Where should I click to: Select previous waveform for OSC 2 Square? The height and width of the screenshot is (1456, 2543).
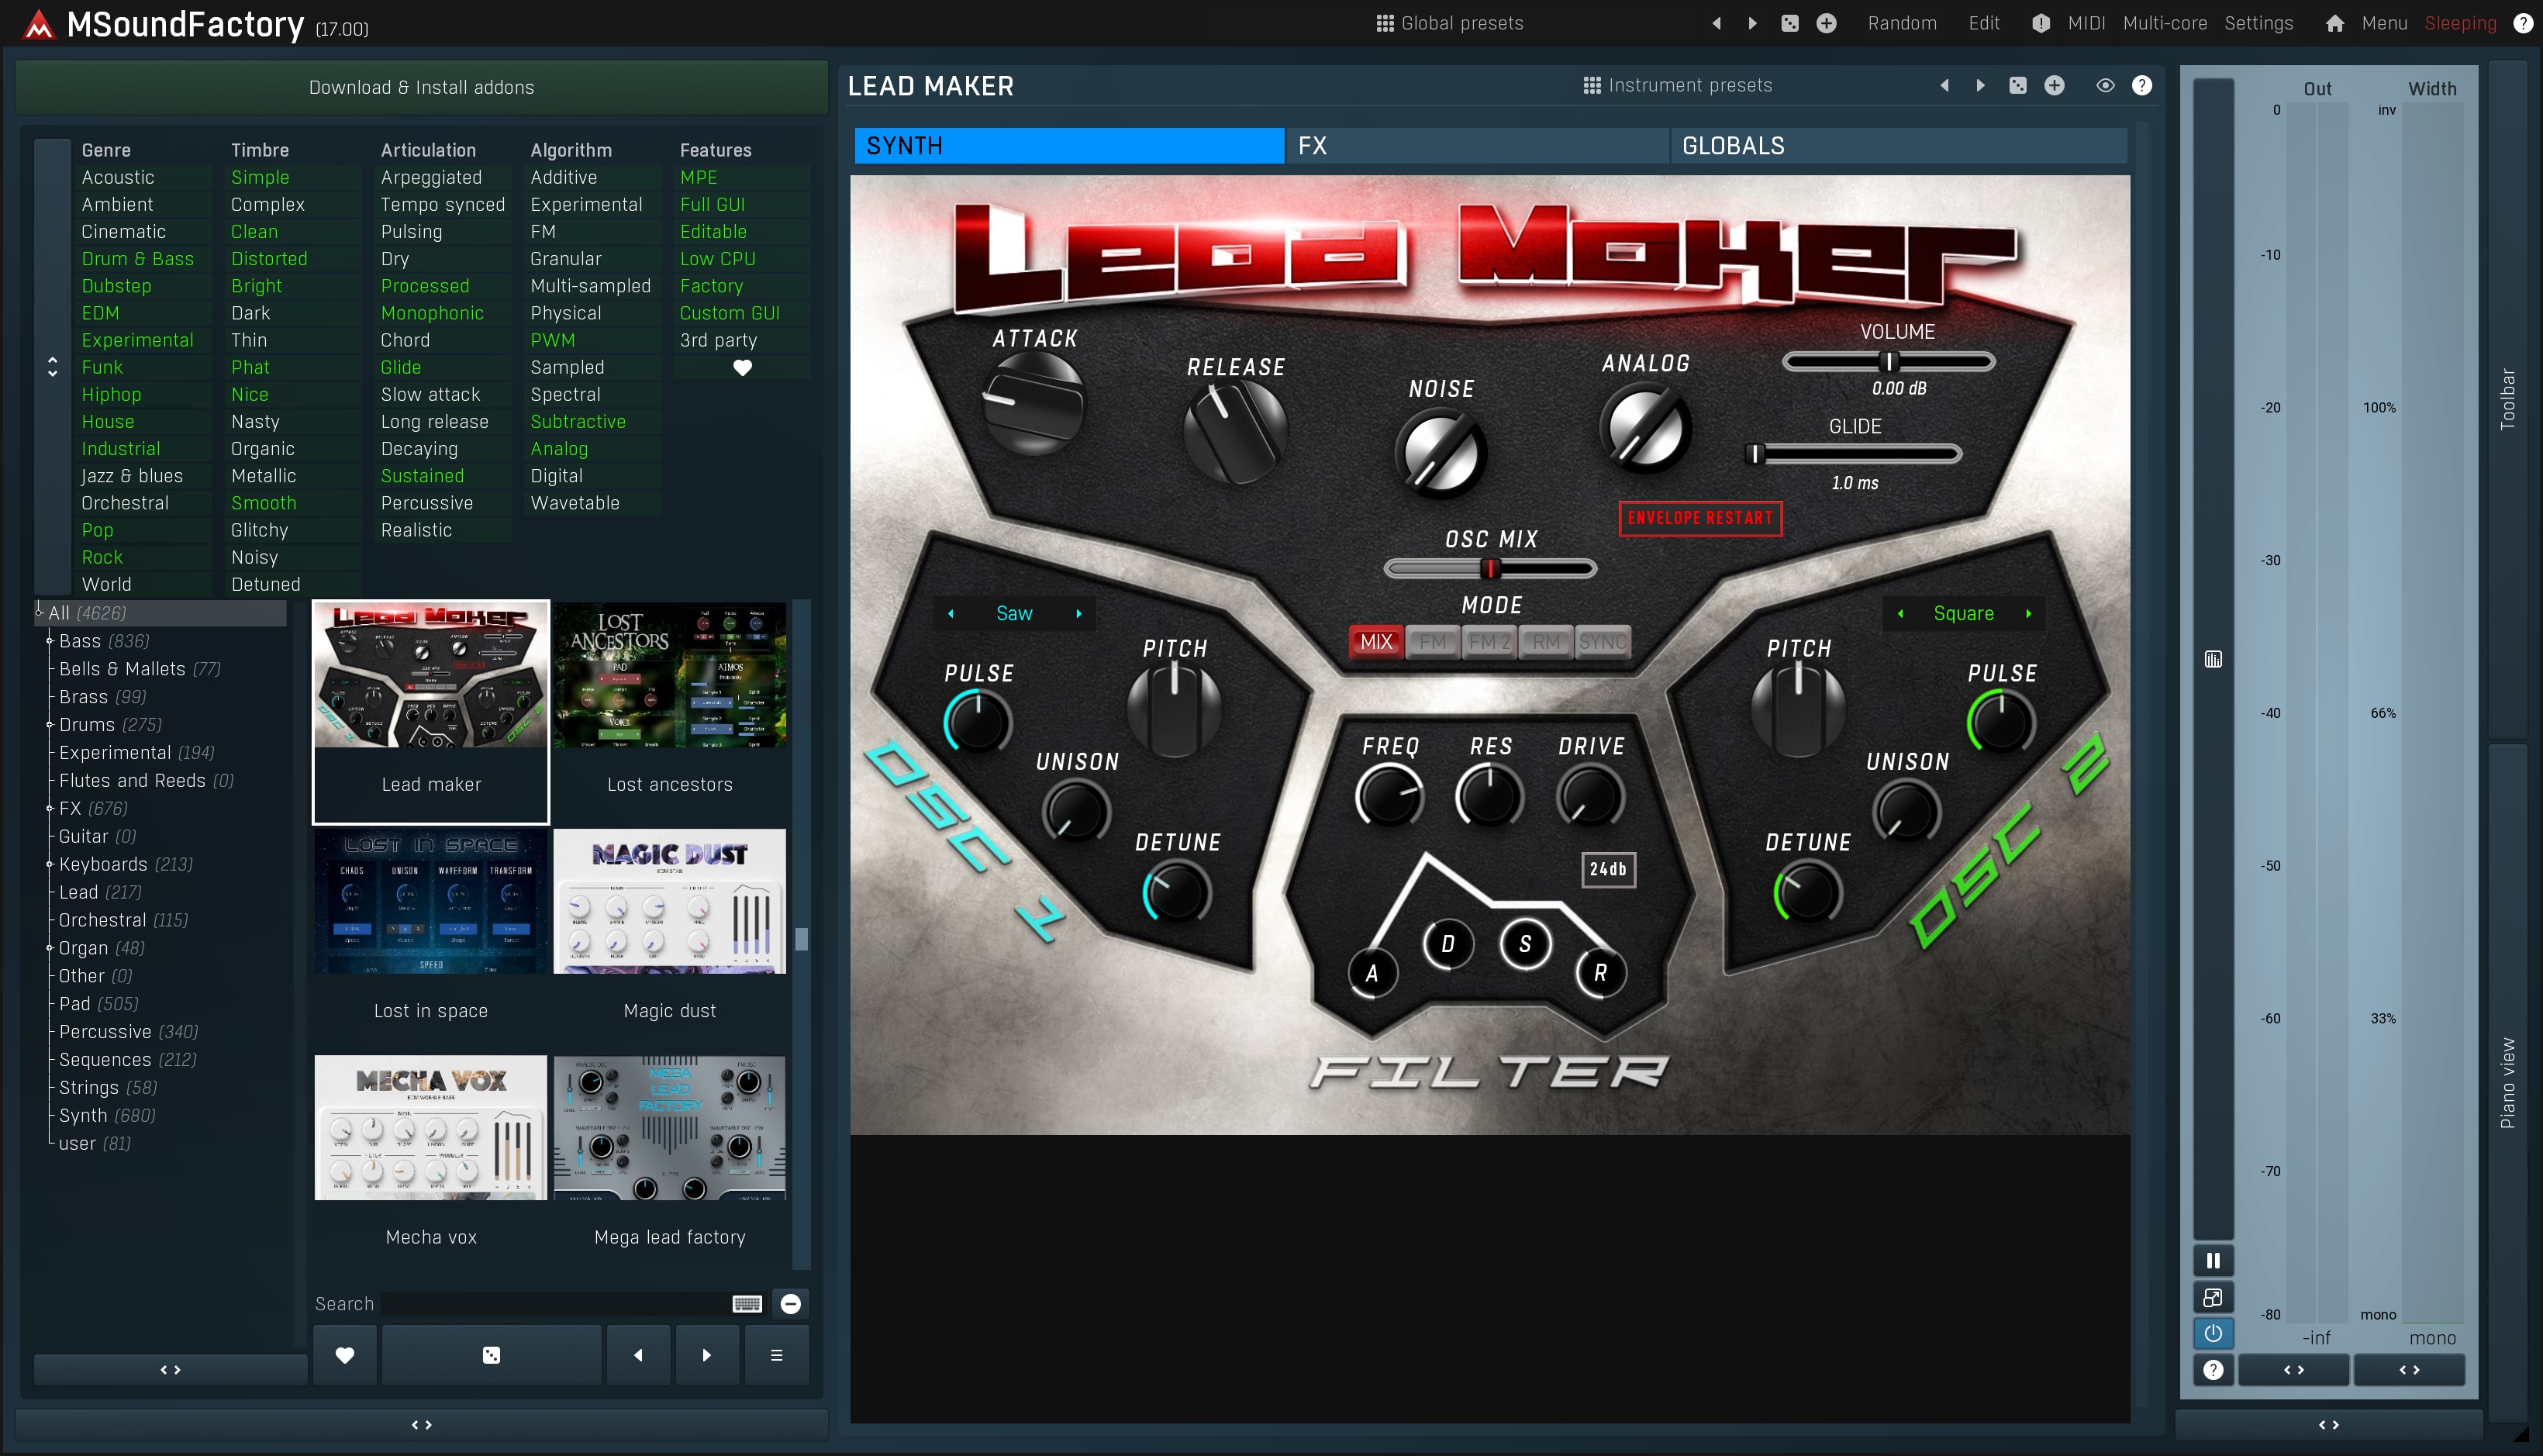pos(1900,614)
